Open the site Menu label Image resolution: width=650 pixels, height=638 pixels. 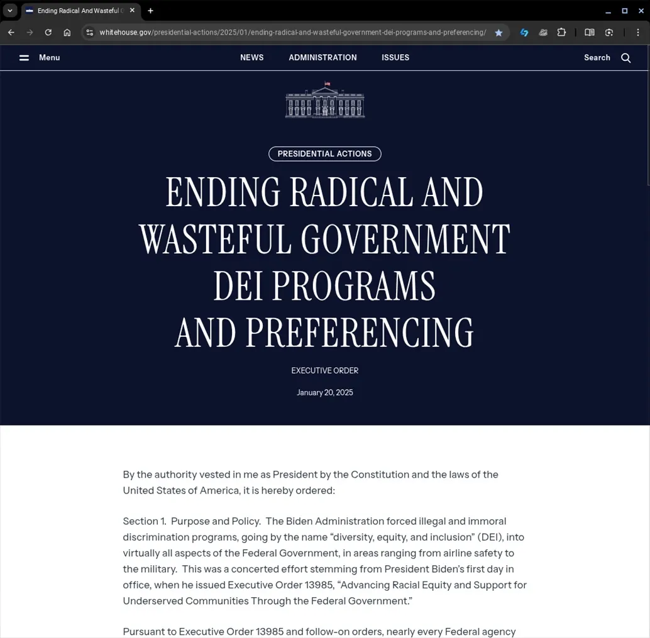click(49, 58)
